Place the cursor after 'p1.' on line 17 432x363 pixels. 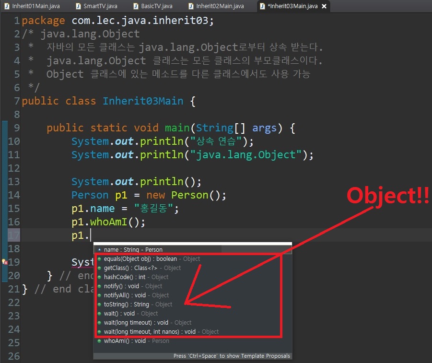[91, 235]
